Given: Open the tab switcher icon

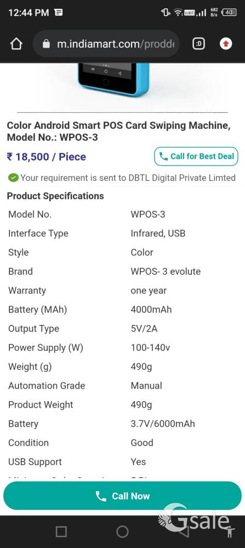Looking at the screenshot, I should [x=198, y=44].
